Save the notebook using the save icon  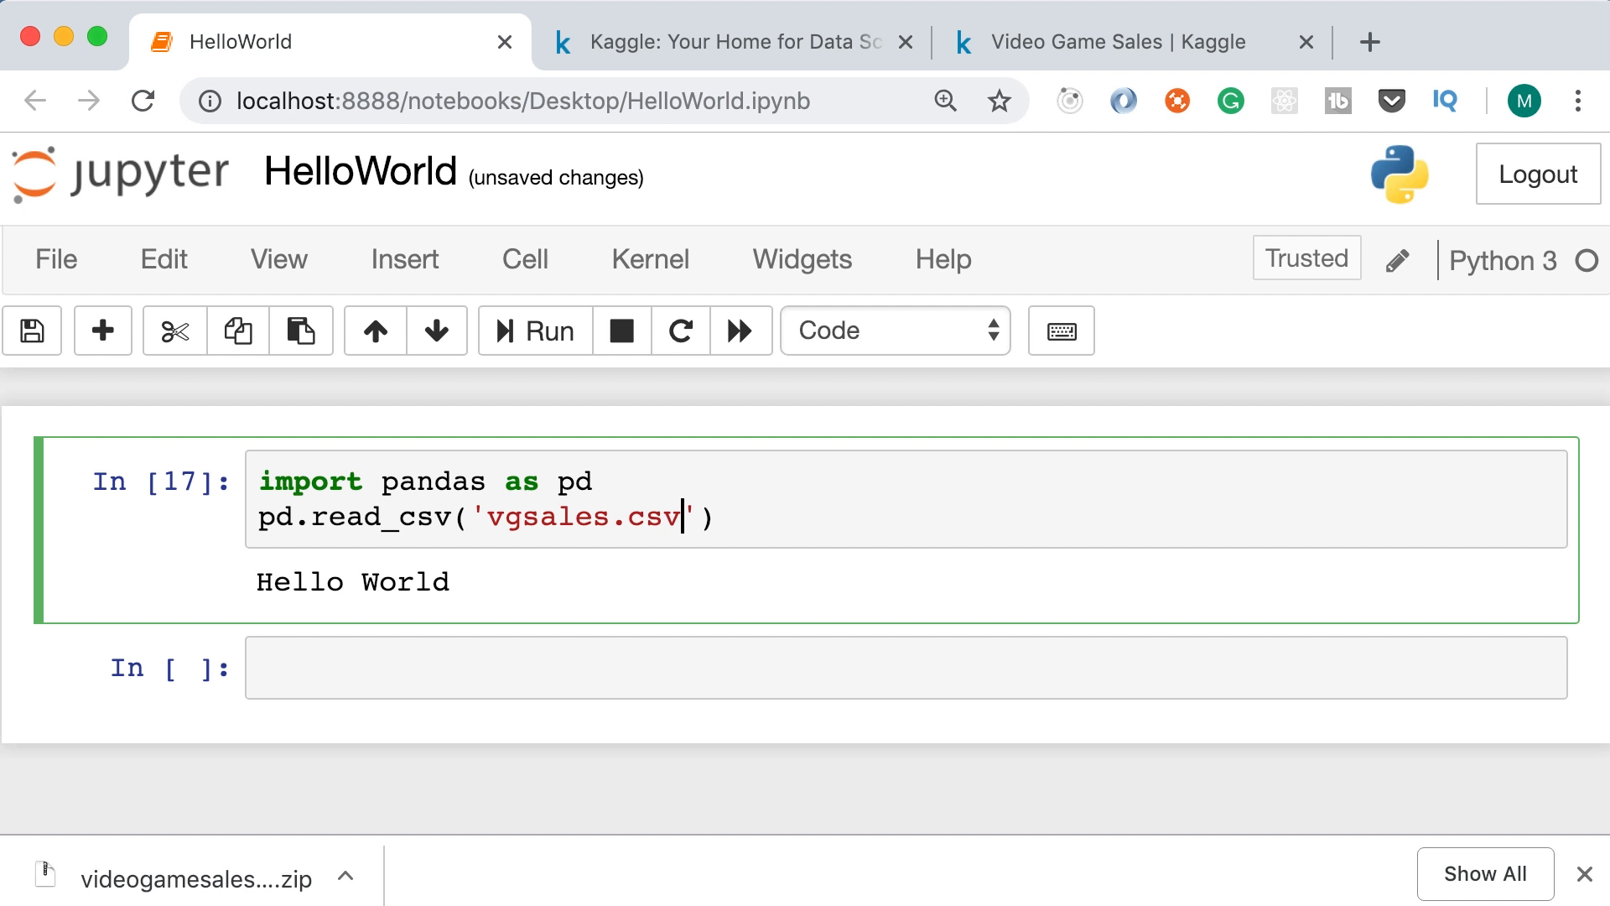click(x=32, y=331)
